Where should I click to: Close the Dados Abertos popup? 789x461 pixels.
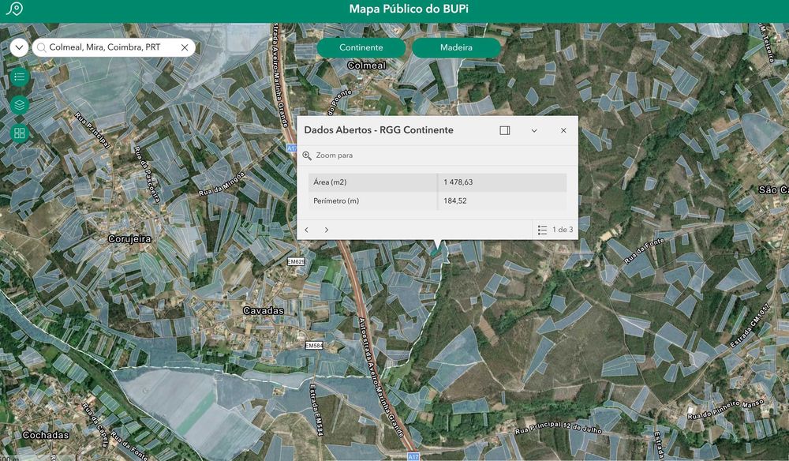point(563,130)
